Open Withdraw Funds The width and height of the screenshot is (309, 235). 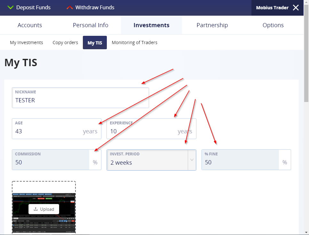click(x=91, y=7)
